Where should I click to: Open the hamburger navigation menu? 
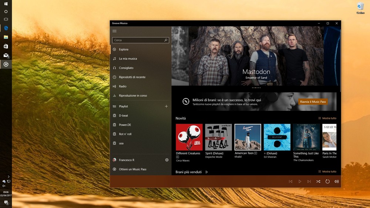114,31
